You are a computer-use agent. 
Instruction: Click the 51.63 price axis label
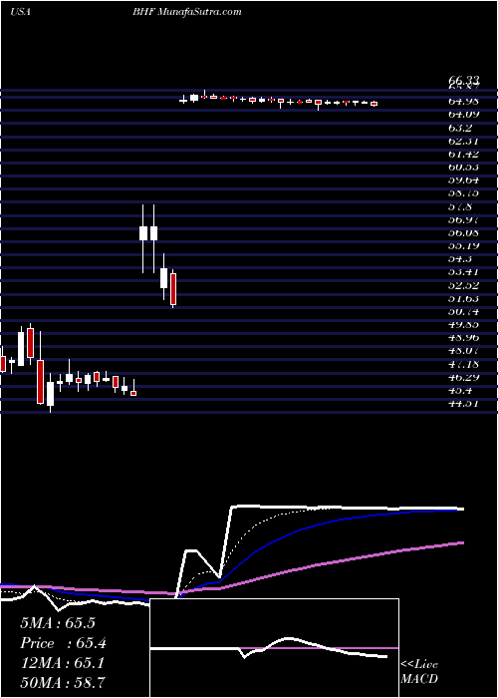464,299
